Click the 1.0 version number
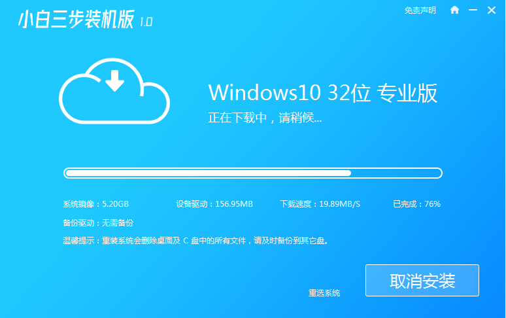The image size is (506, 318). 146,22
